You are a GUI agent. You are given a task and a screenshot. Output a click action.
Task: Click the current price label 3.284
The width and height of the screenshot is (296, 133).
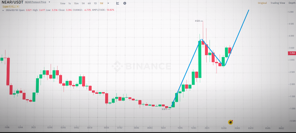[292, 53]
